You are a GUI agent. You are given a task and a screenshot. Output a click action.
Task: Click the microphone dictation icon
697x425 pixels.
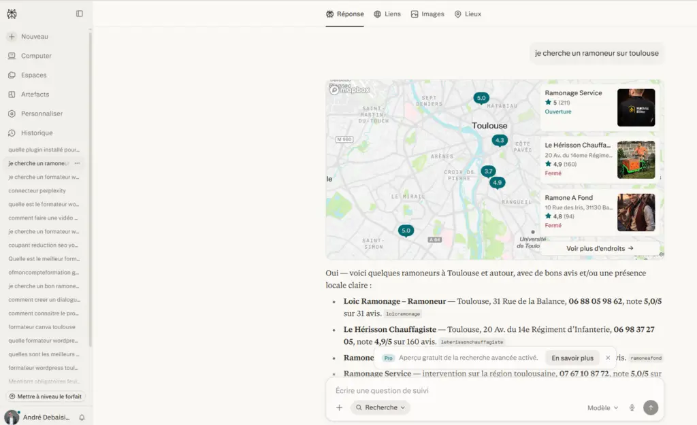pos(632,408)
